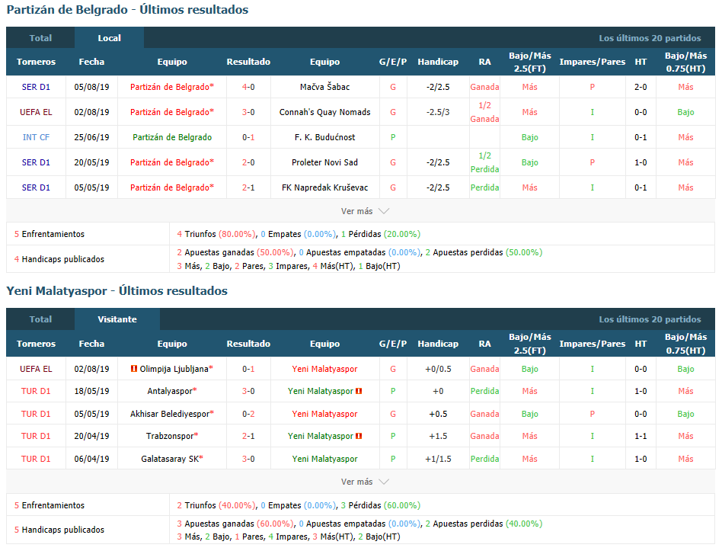Open the 4-0 result against Mačva Šabac

click(248, 87)
